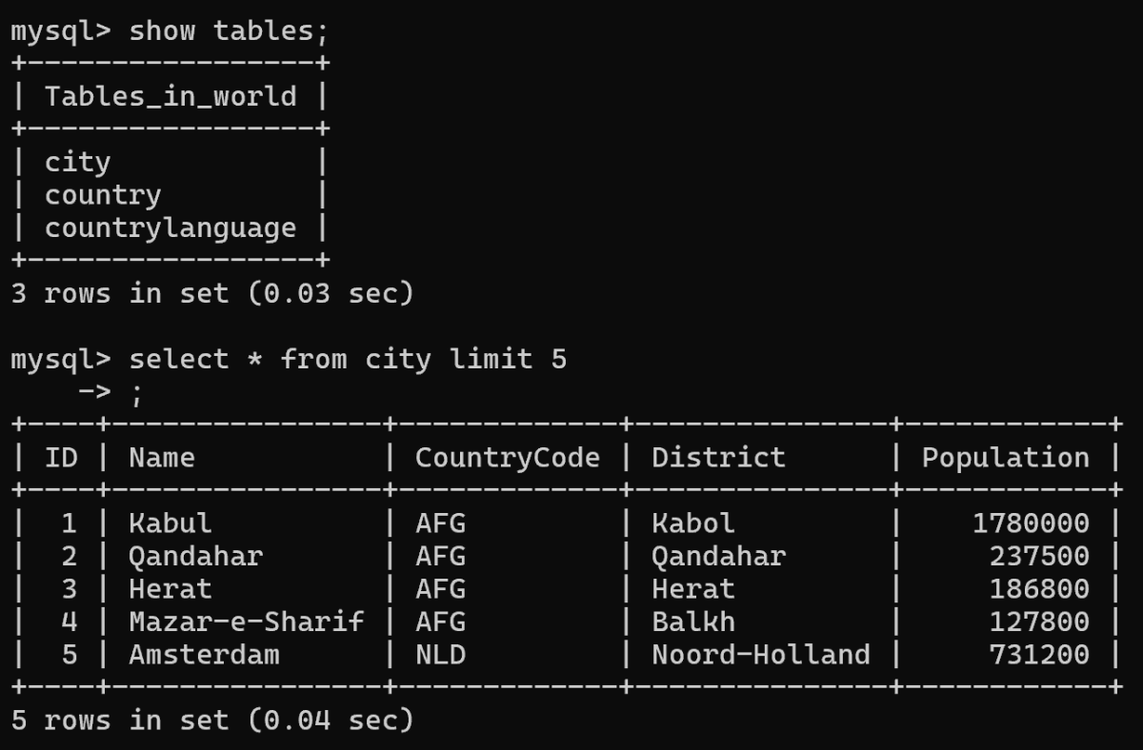Click the Amsterdam city name cell
Screen dimensions: 1143x750
coord(204,655)
